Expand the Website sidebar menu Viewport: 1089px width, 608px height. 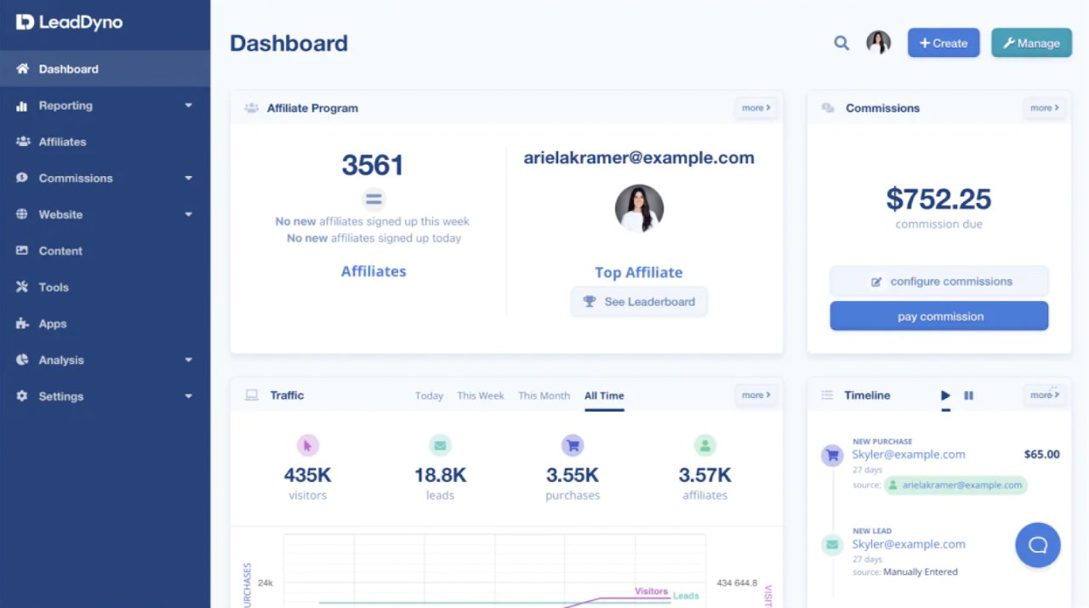coord(188,214)
